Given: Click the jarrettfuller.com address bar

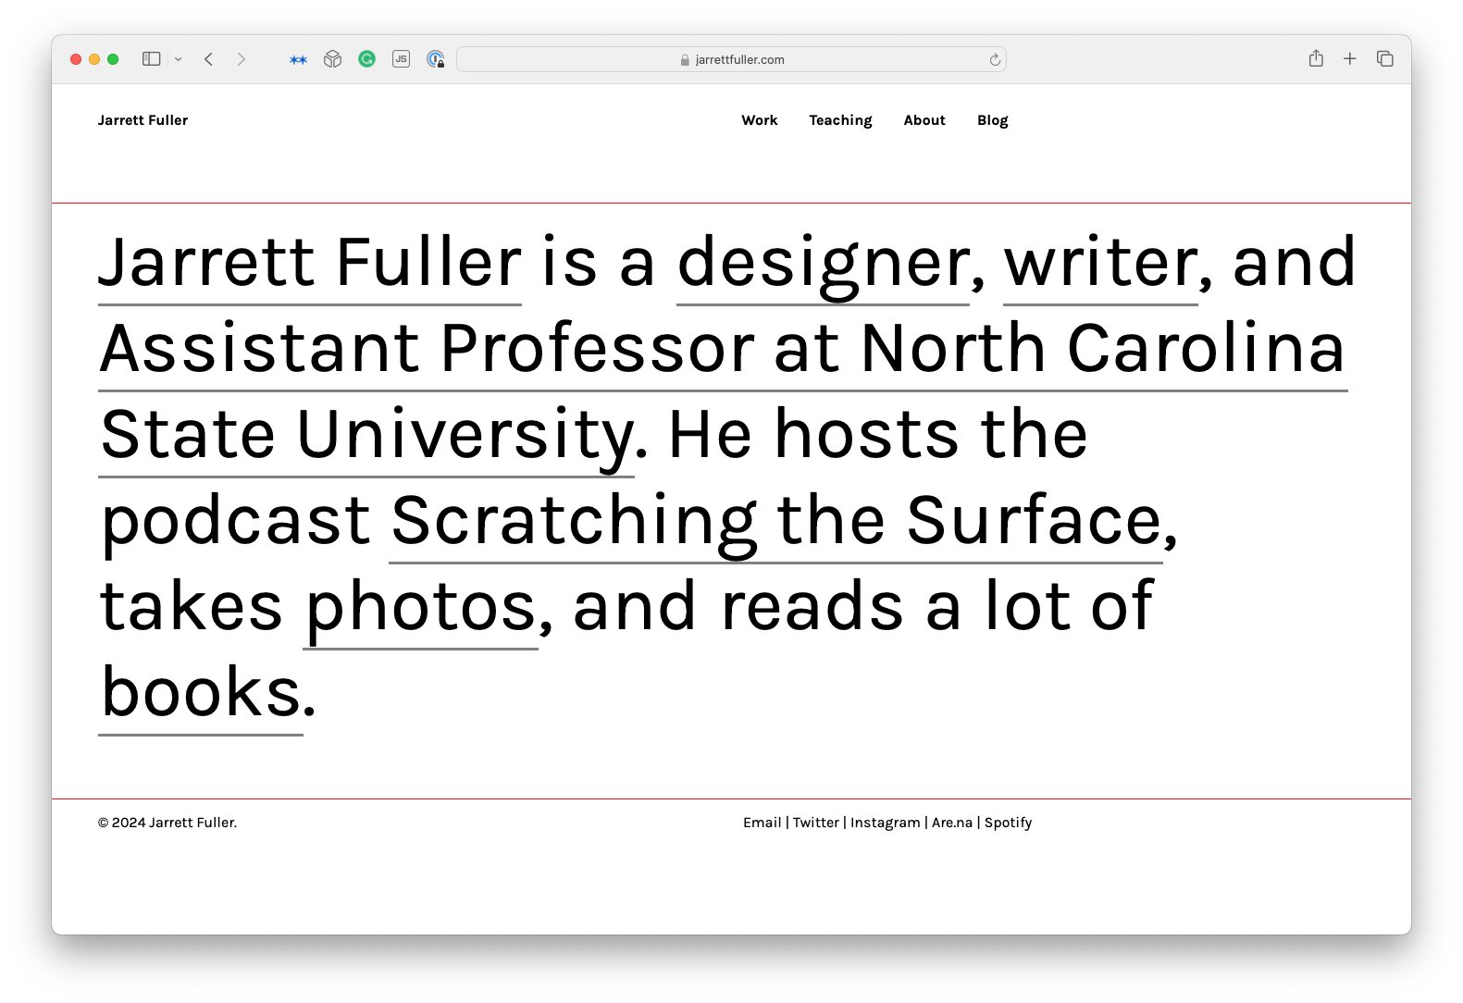Looking at the screenshot, I should tap(731, 59).
